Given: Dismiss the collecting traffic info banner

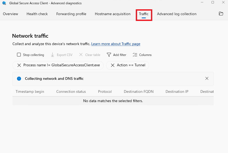Looking at the screenshot, I should pyautogui.click(x=207, y=78).
